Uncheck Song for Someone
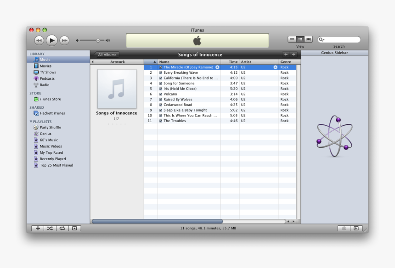The width and height of the screenshot is (395, 268). [x=161, y=84]
